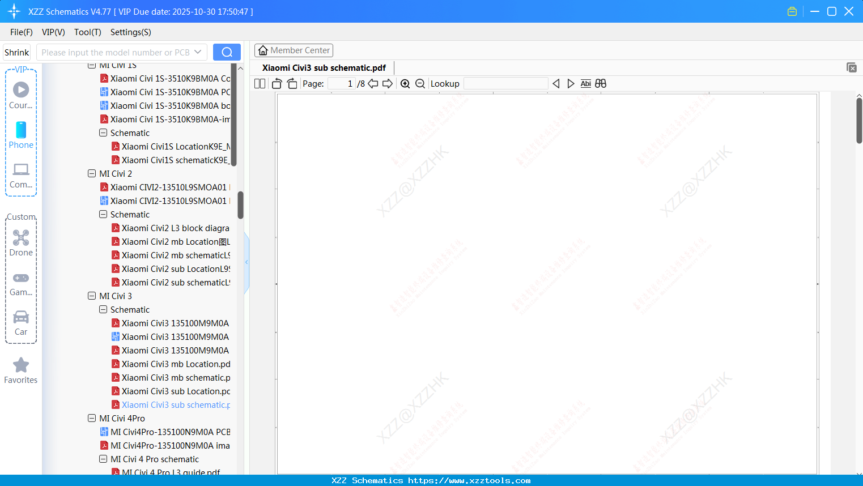The height and width of the screenshot is (486, 863).
Task: Open the VIP(V) menu
Action: (x=53, y=32)
